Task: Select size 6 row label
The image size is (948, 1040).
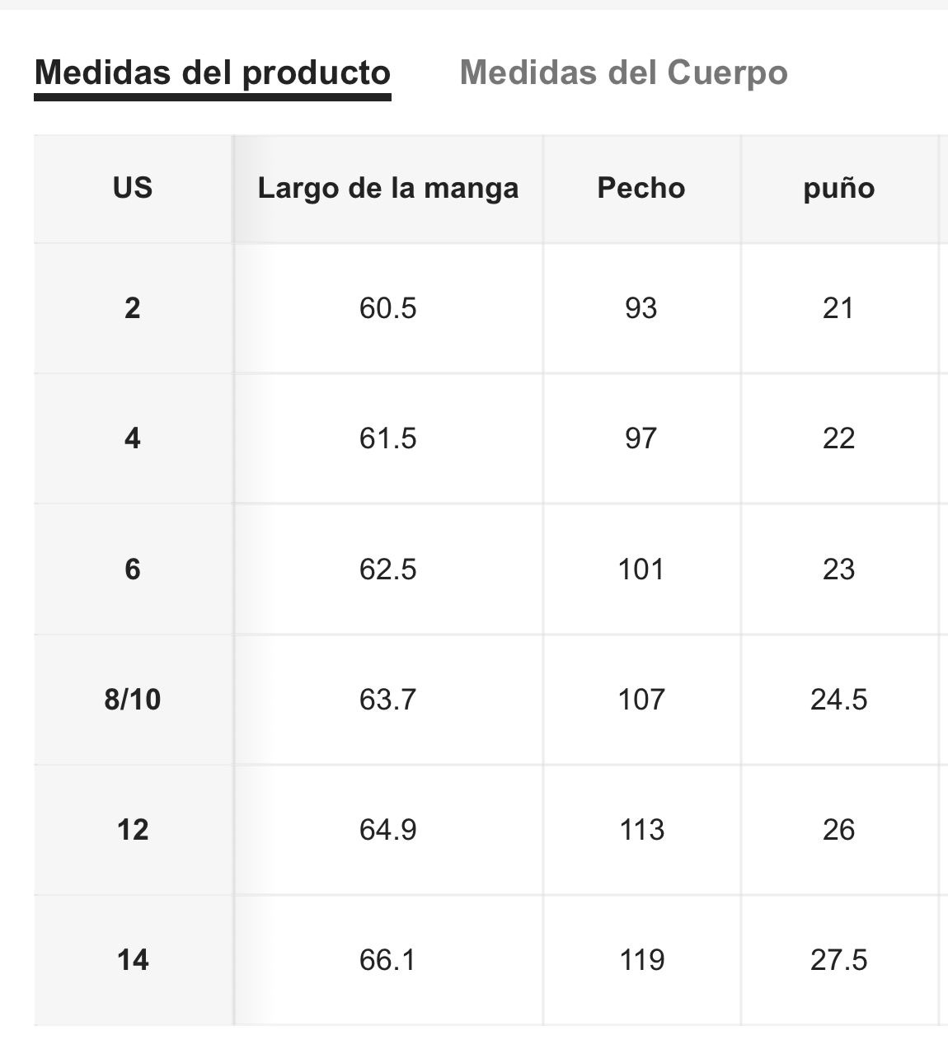Action: 133,569
